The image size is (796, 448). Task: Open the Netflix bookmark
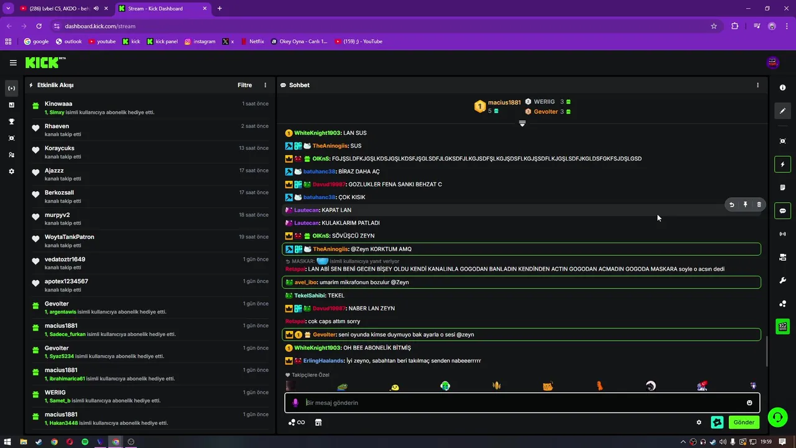coord(252,42)
